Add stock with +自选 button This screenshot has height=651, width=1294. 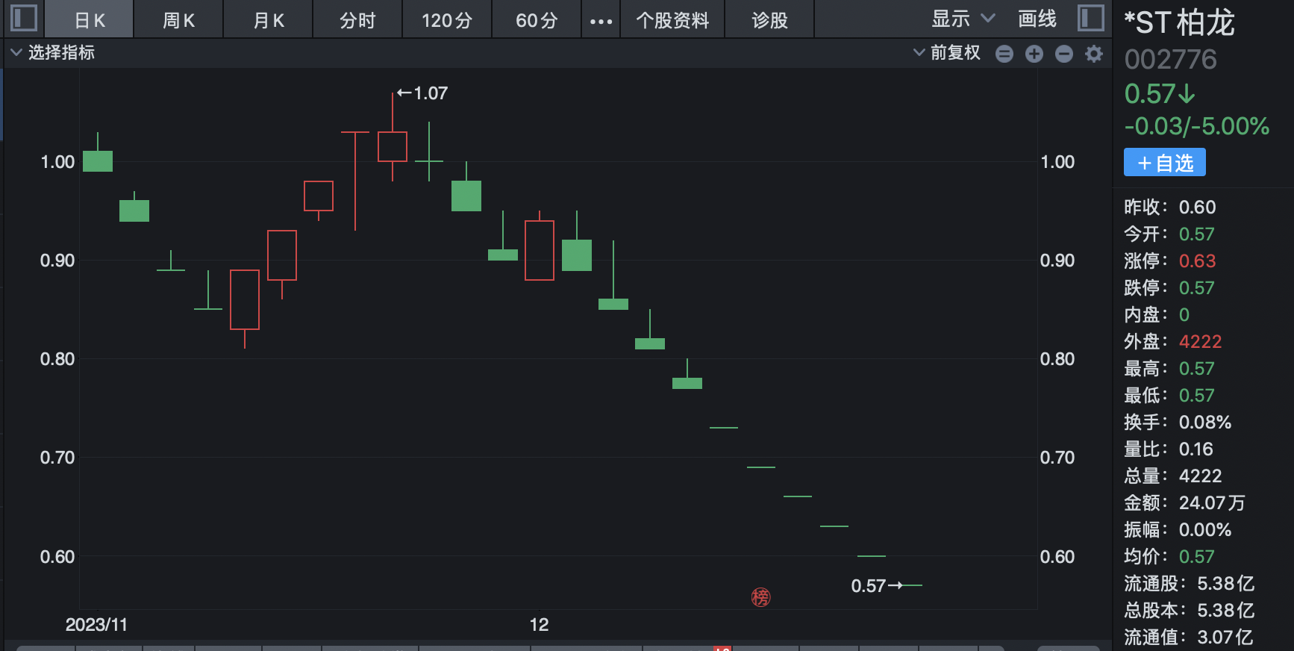coord(1164,163)
